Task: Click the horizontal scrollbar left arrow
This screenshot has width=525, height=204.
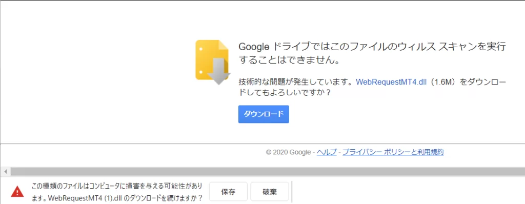Action: point(5,172)
